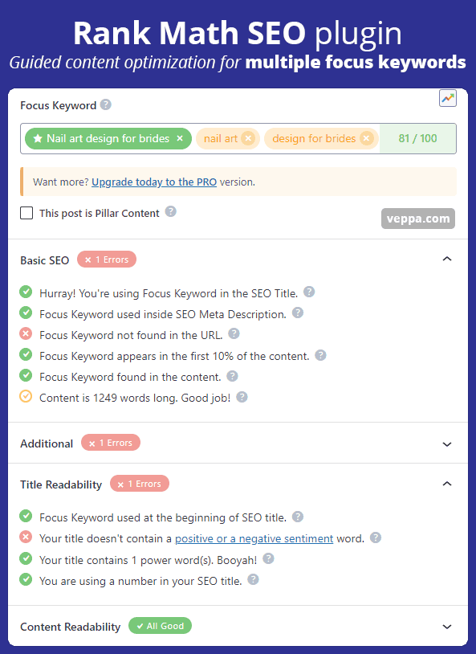Click the veppa.com badge
The image size is (476, 654).
pos(418,219)
